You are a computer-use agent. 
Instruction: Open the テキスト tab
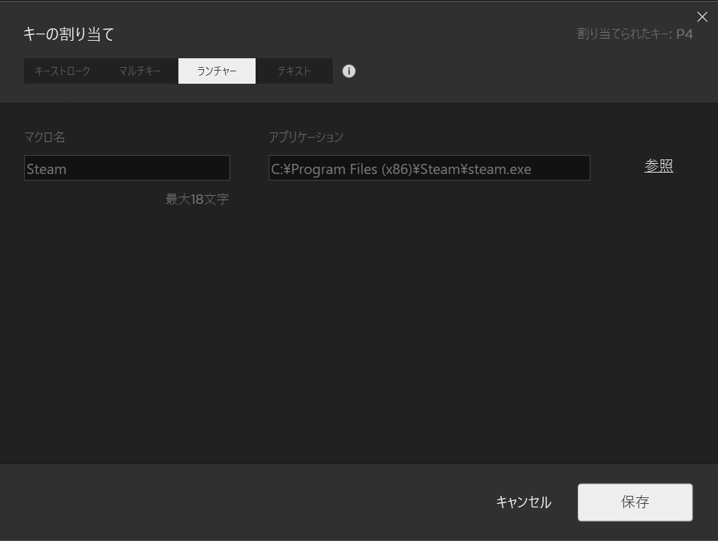pyautogui.click(x=294, y=71)
